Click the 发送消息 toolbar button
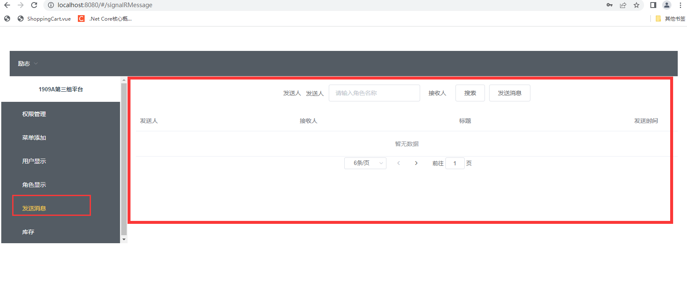This screenshot has width=687, height=308. coord(510,93)
